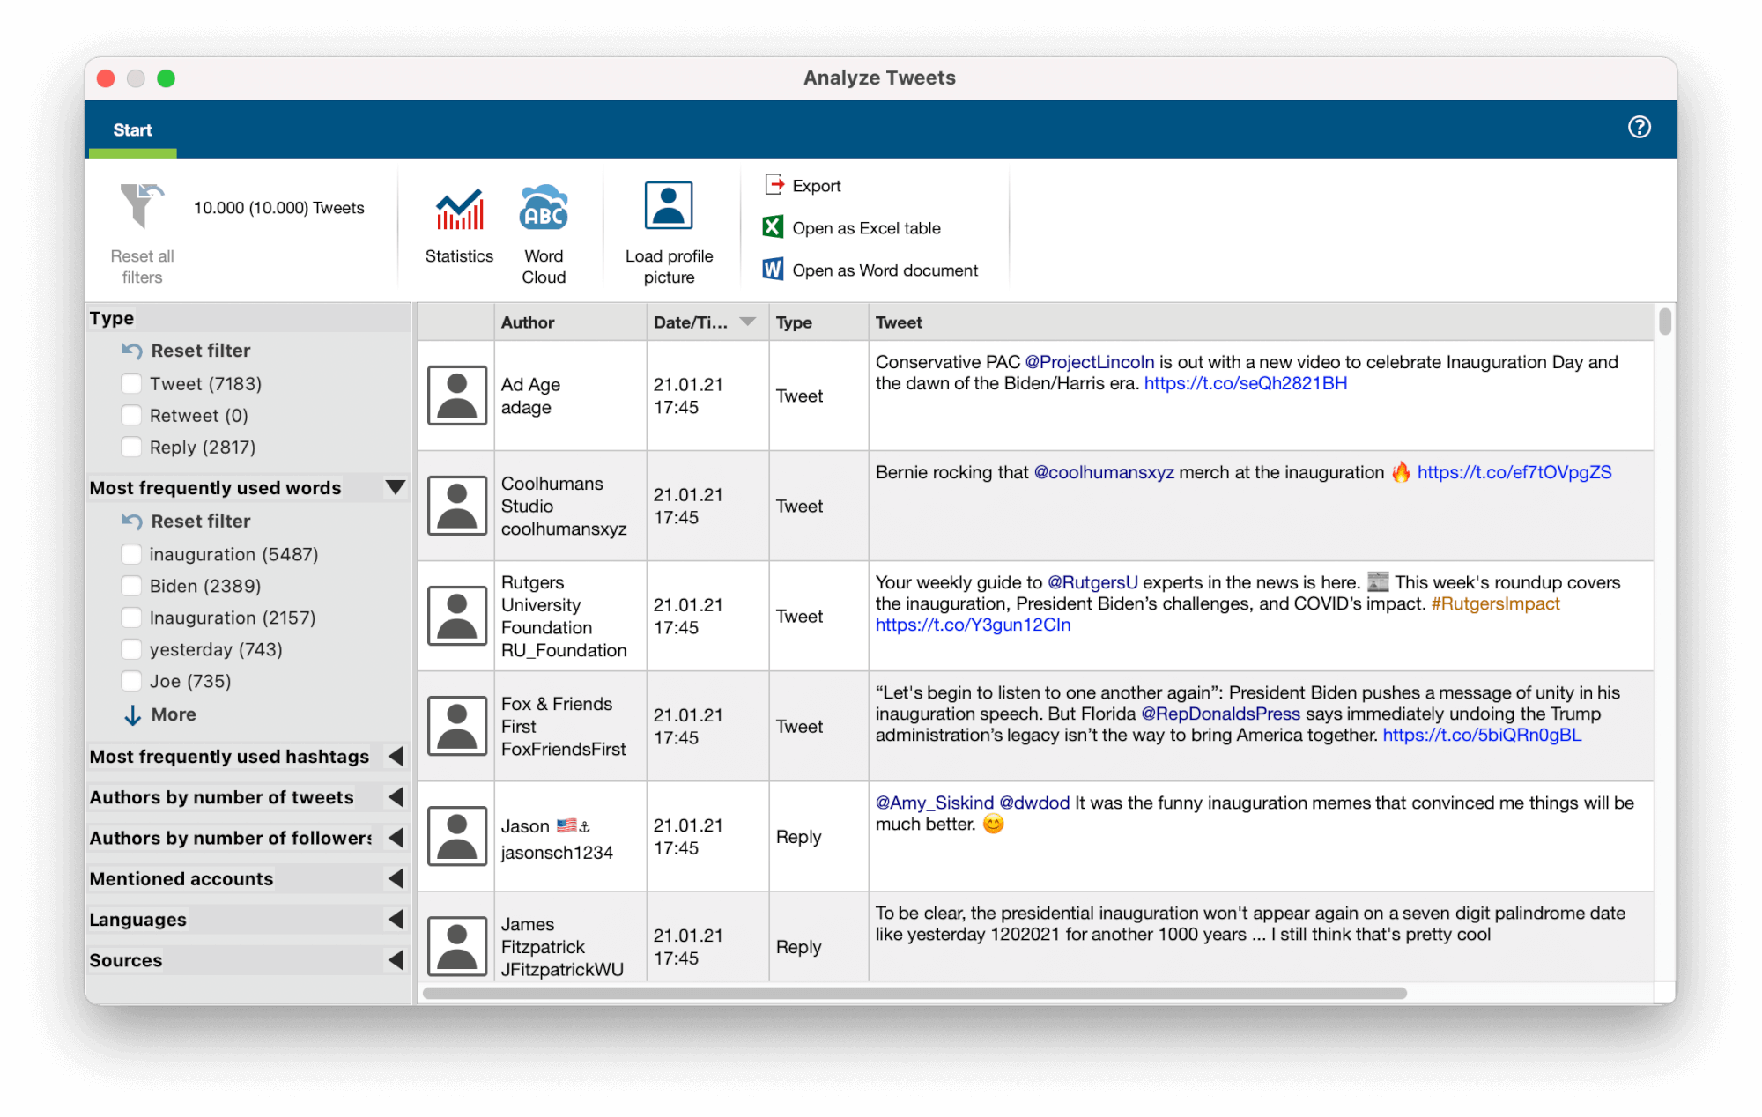
Task: Expand Authors by number of followers section
Action: (396, 837)
